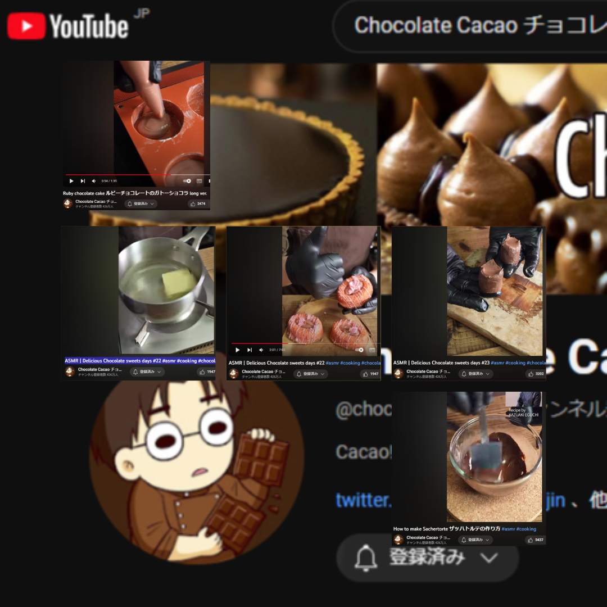Image resolution: width=607 pixels, height=607 pixels.
Task: Seek in the Ruby chocolate cake progress bar
Action: click(138, 175)
